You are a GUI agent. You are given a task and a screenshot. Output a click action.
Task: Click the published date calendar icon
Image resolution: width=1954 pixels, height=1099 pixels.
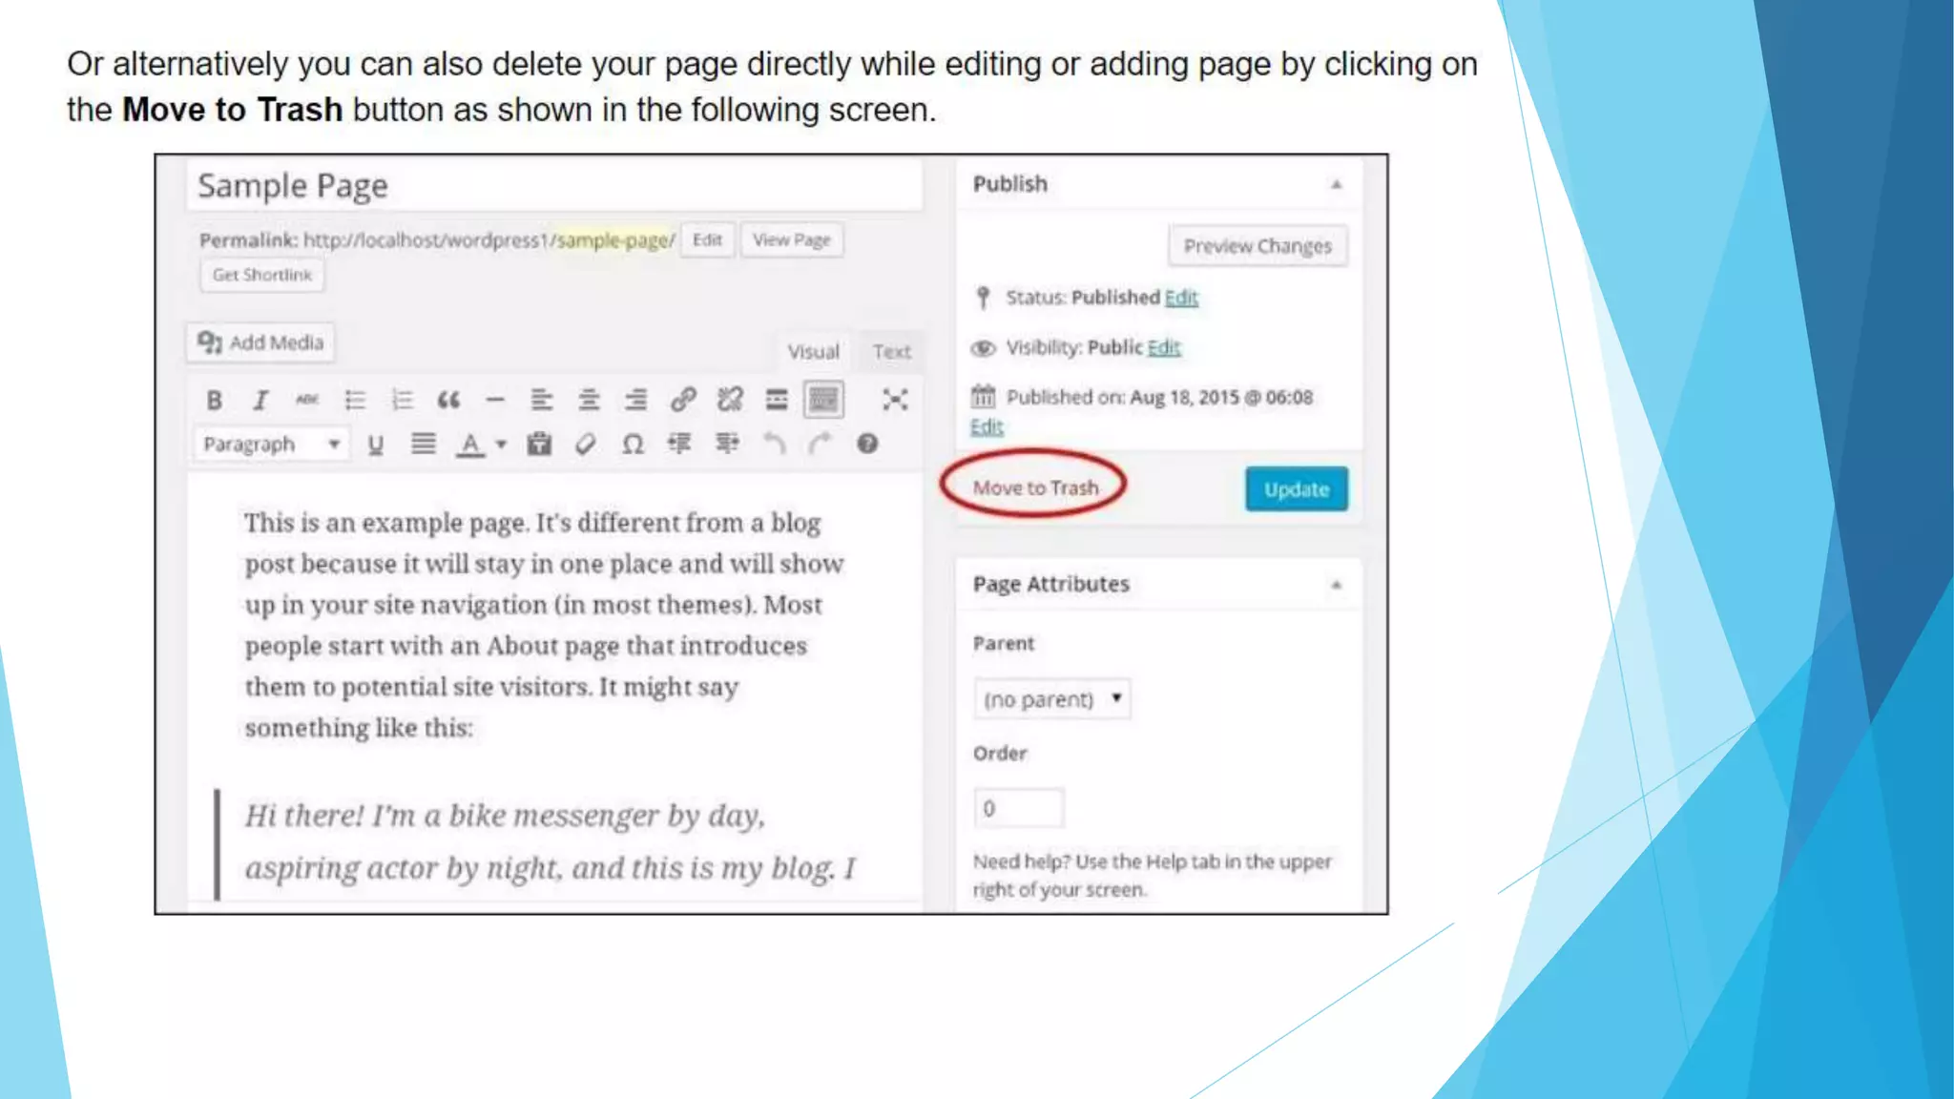(x=983, y=397)
